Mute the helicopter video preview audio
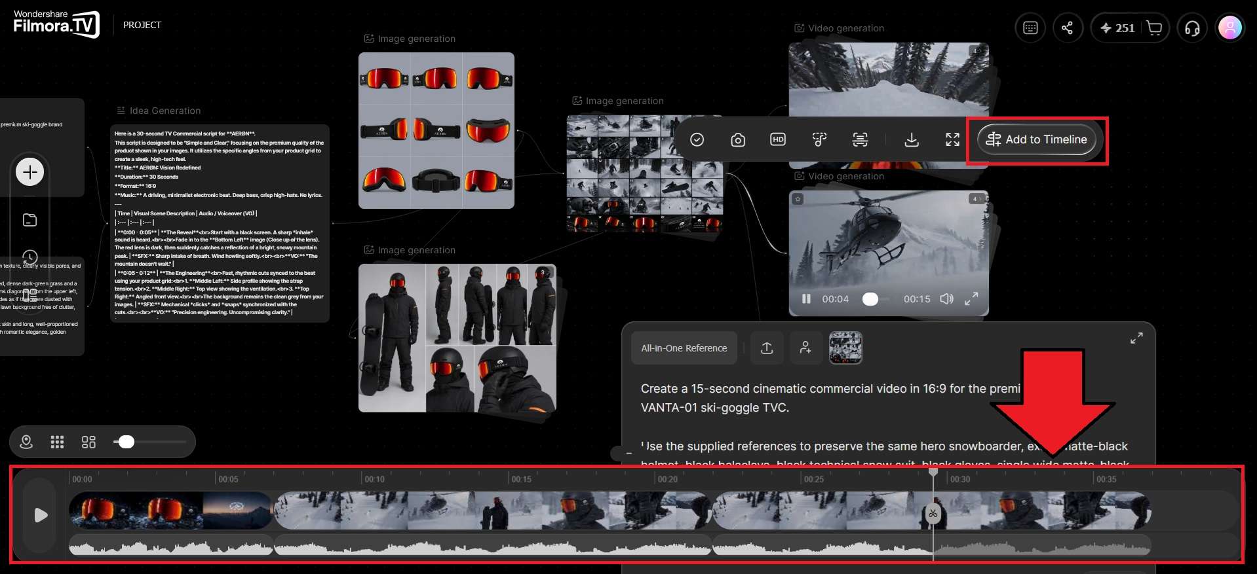Screen dimensions: 1257x574 tap(946, 299)
